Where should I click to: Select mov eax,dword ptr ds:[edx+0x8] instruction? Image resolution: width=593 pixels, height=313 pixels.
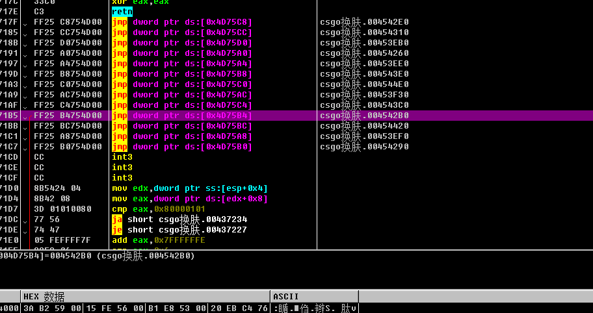(x=190, y=199)
